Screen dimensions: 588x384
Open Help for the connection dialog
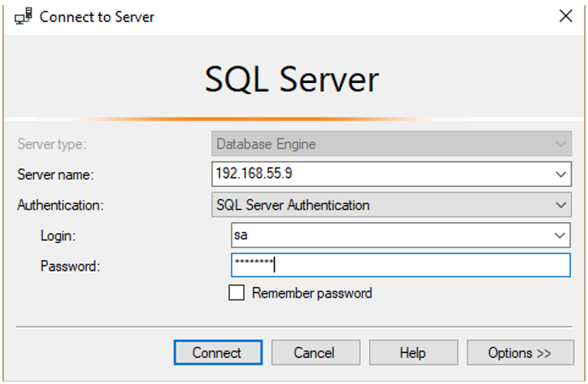(x=412, y=353)
